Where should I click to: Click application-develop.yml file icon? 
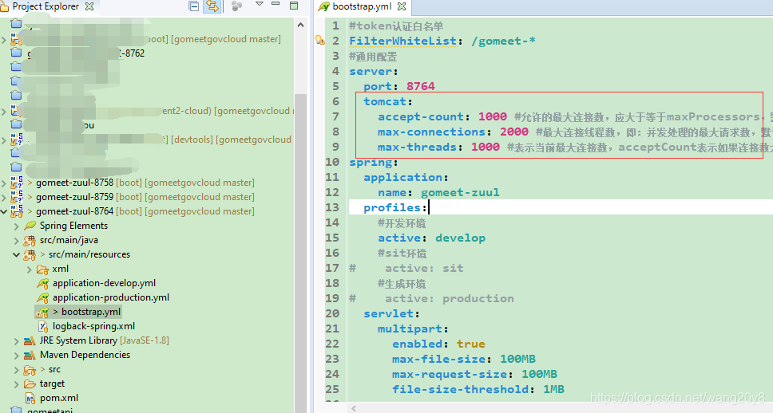click(43, 284)
